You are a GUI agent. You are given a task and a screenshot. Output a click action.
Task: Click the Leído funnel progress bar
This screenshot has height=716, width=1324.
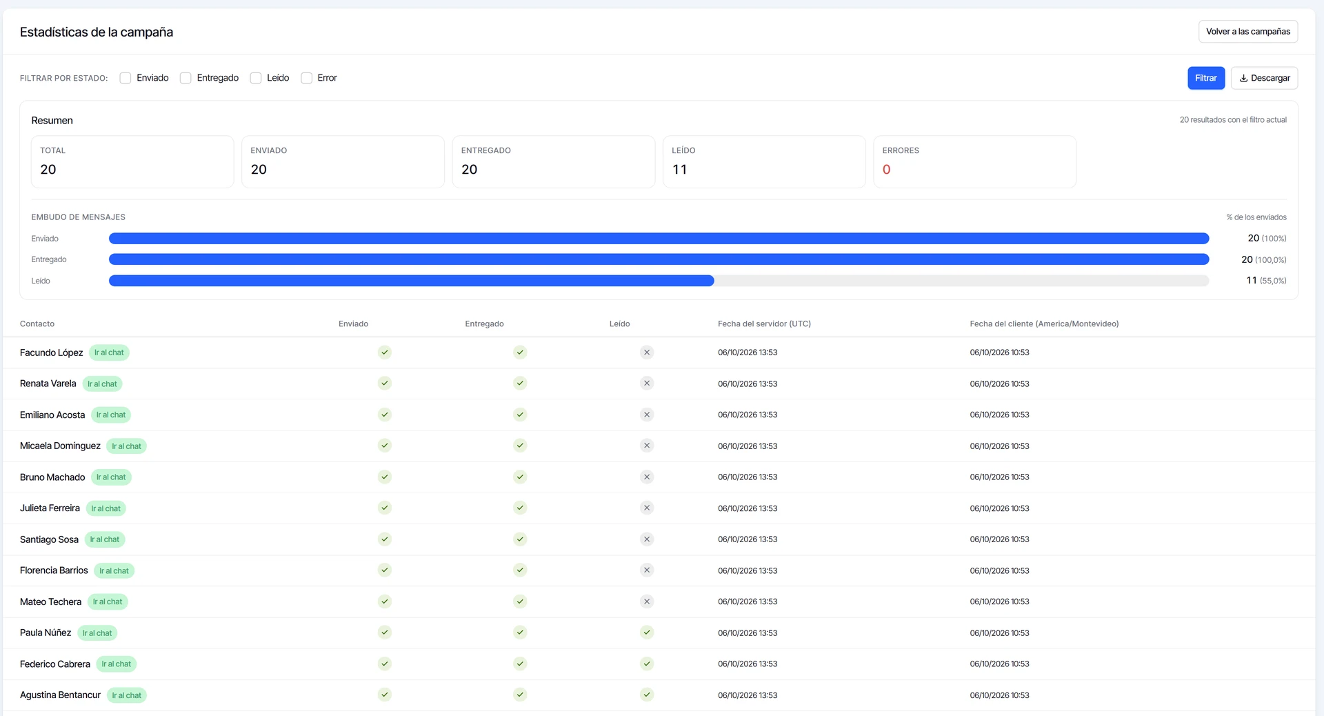coord(659,281)
